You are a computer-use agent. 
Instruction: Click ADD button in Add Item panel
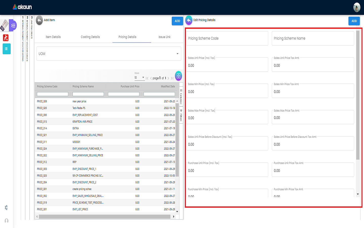[x=177, y=21]
